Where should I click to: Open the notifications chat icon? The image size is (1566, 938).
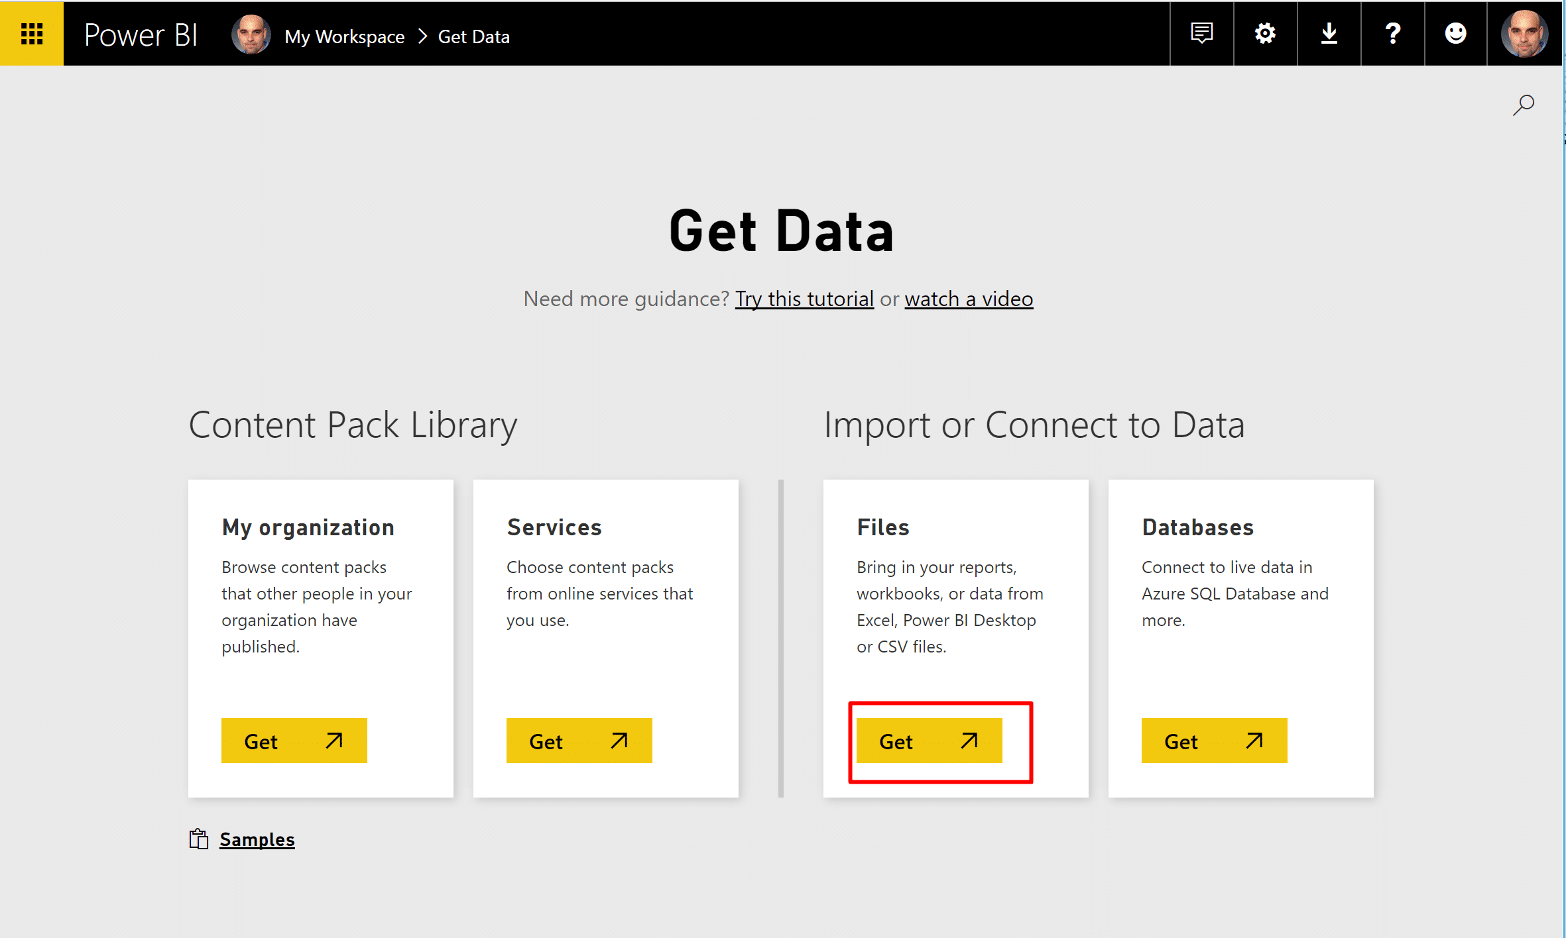tap(1201, 33)
